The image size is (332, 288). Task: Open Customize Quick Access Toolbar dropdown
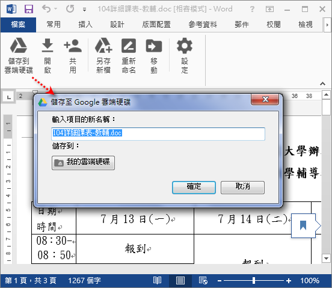click(x=84, y=9)
